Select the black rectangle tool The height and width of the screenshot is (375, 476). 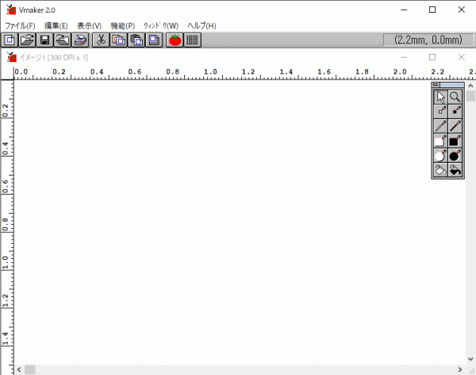coord(455,141)
